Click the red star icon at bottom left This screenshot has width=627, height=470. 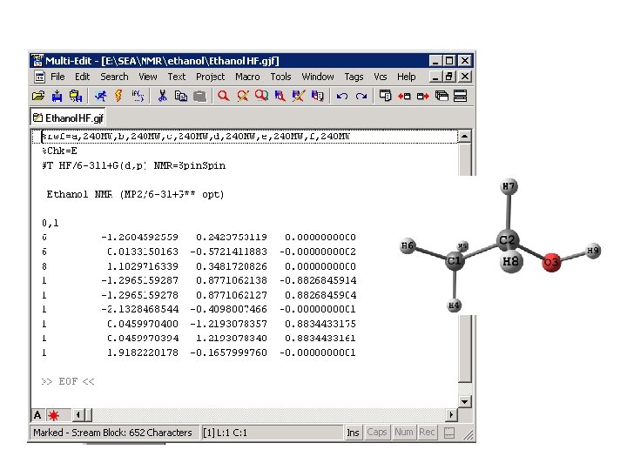pyautogui.click(x=54, y=414)
